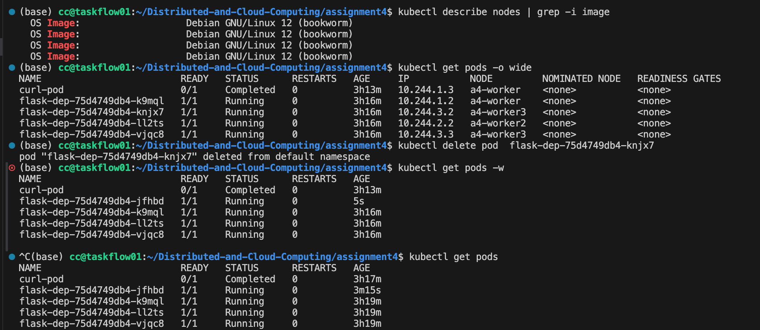The image size is (760, 330).
Task: Click the IP address 10.244.2.2
Action: [425, 123]
